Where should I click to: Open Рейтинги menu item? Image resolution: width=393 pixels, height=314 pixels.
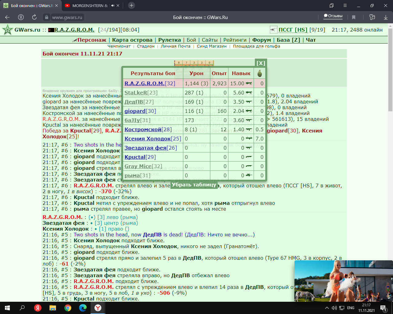pyautogui.click(x=235, y=40)
